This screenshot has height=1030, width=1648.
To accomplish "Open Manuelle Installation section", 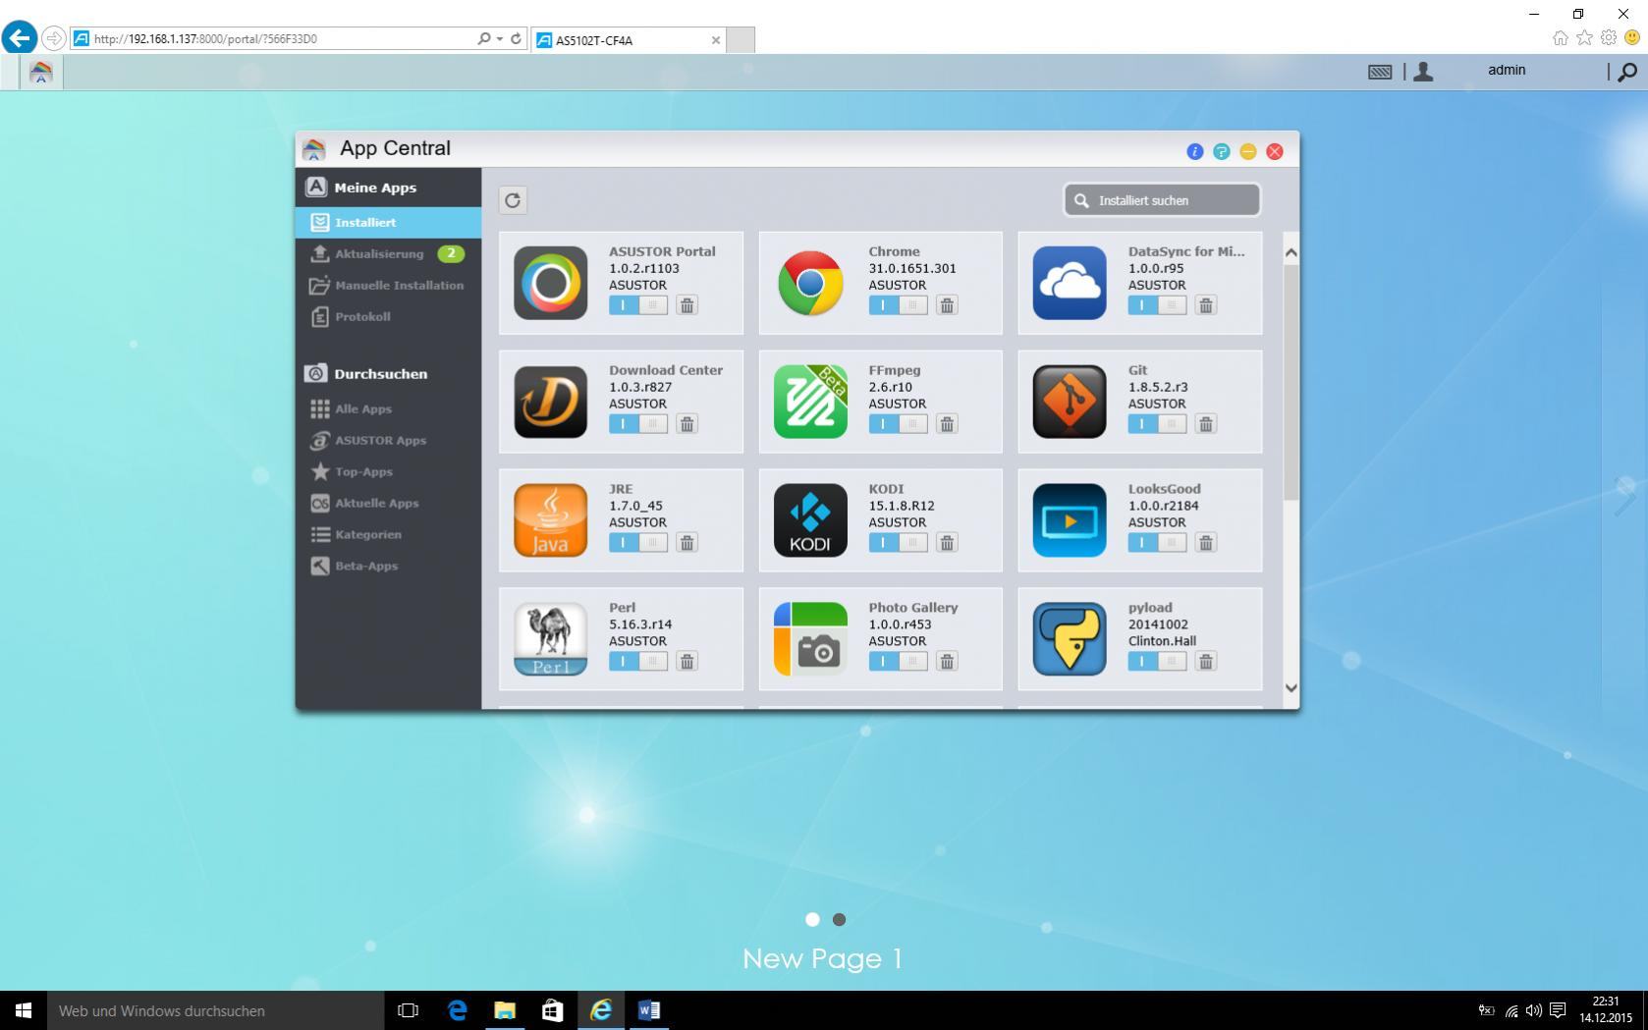I will point(388,285).
